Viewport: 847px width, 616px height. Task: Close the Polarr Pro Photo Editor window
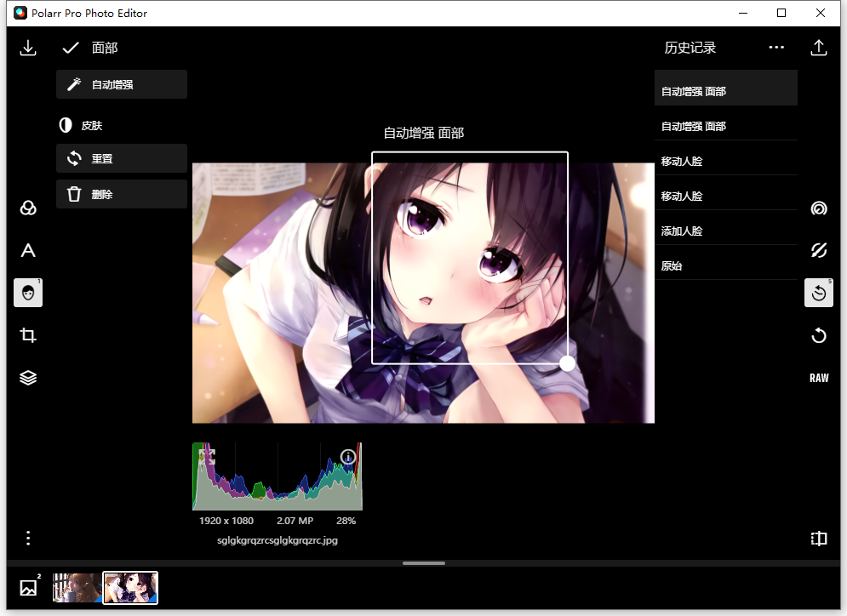pos(820,13)
